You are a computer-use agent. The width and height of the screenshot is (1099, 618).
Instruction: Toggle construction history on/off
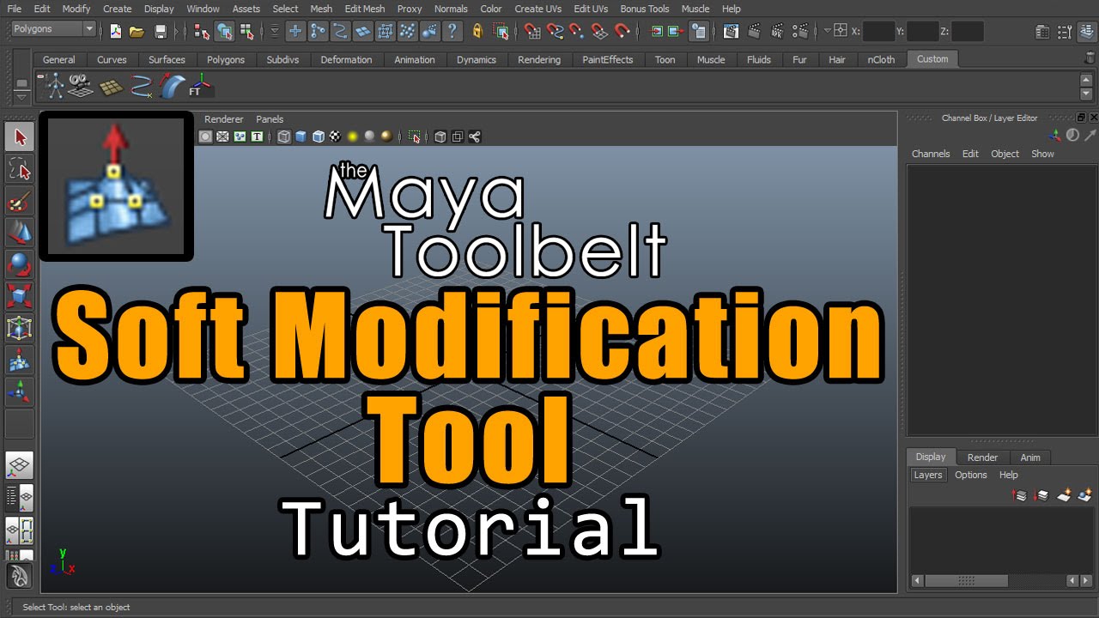tap(699, 32)
